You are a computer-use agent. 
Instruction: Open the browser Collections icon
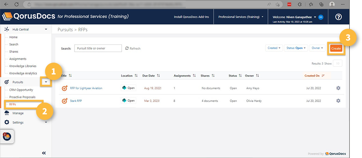321,4
